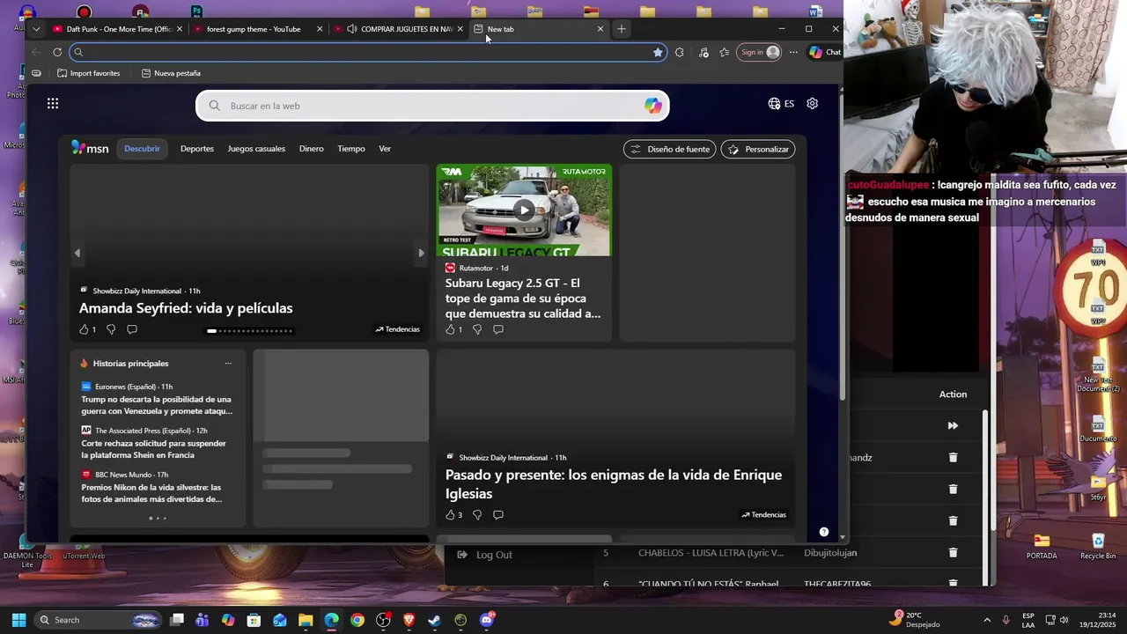Open the browser Extensions puzzle icon

680,52
